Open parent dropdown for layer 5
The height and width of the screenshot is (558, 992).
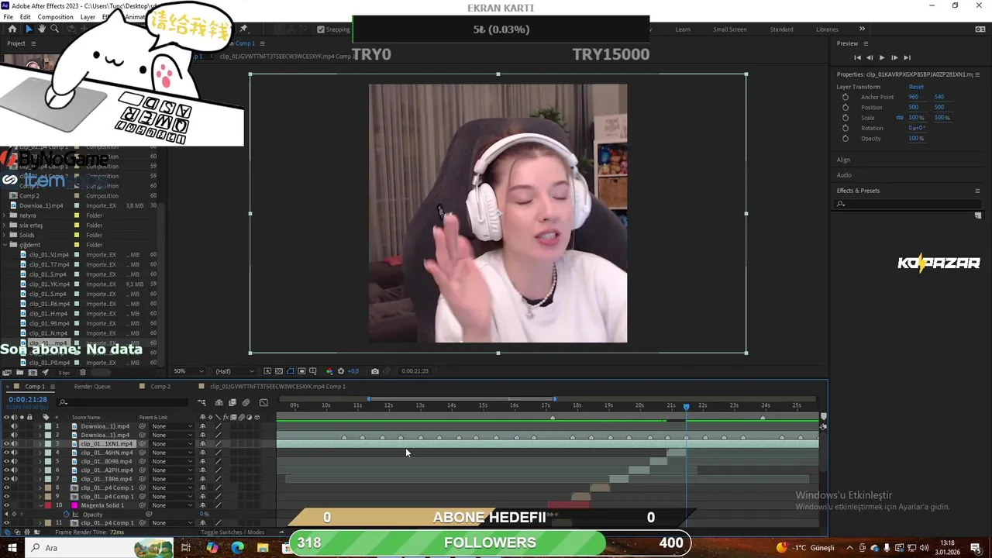click(172, 462)
